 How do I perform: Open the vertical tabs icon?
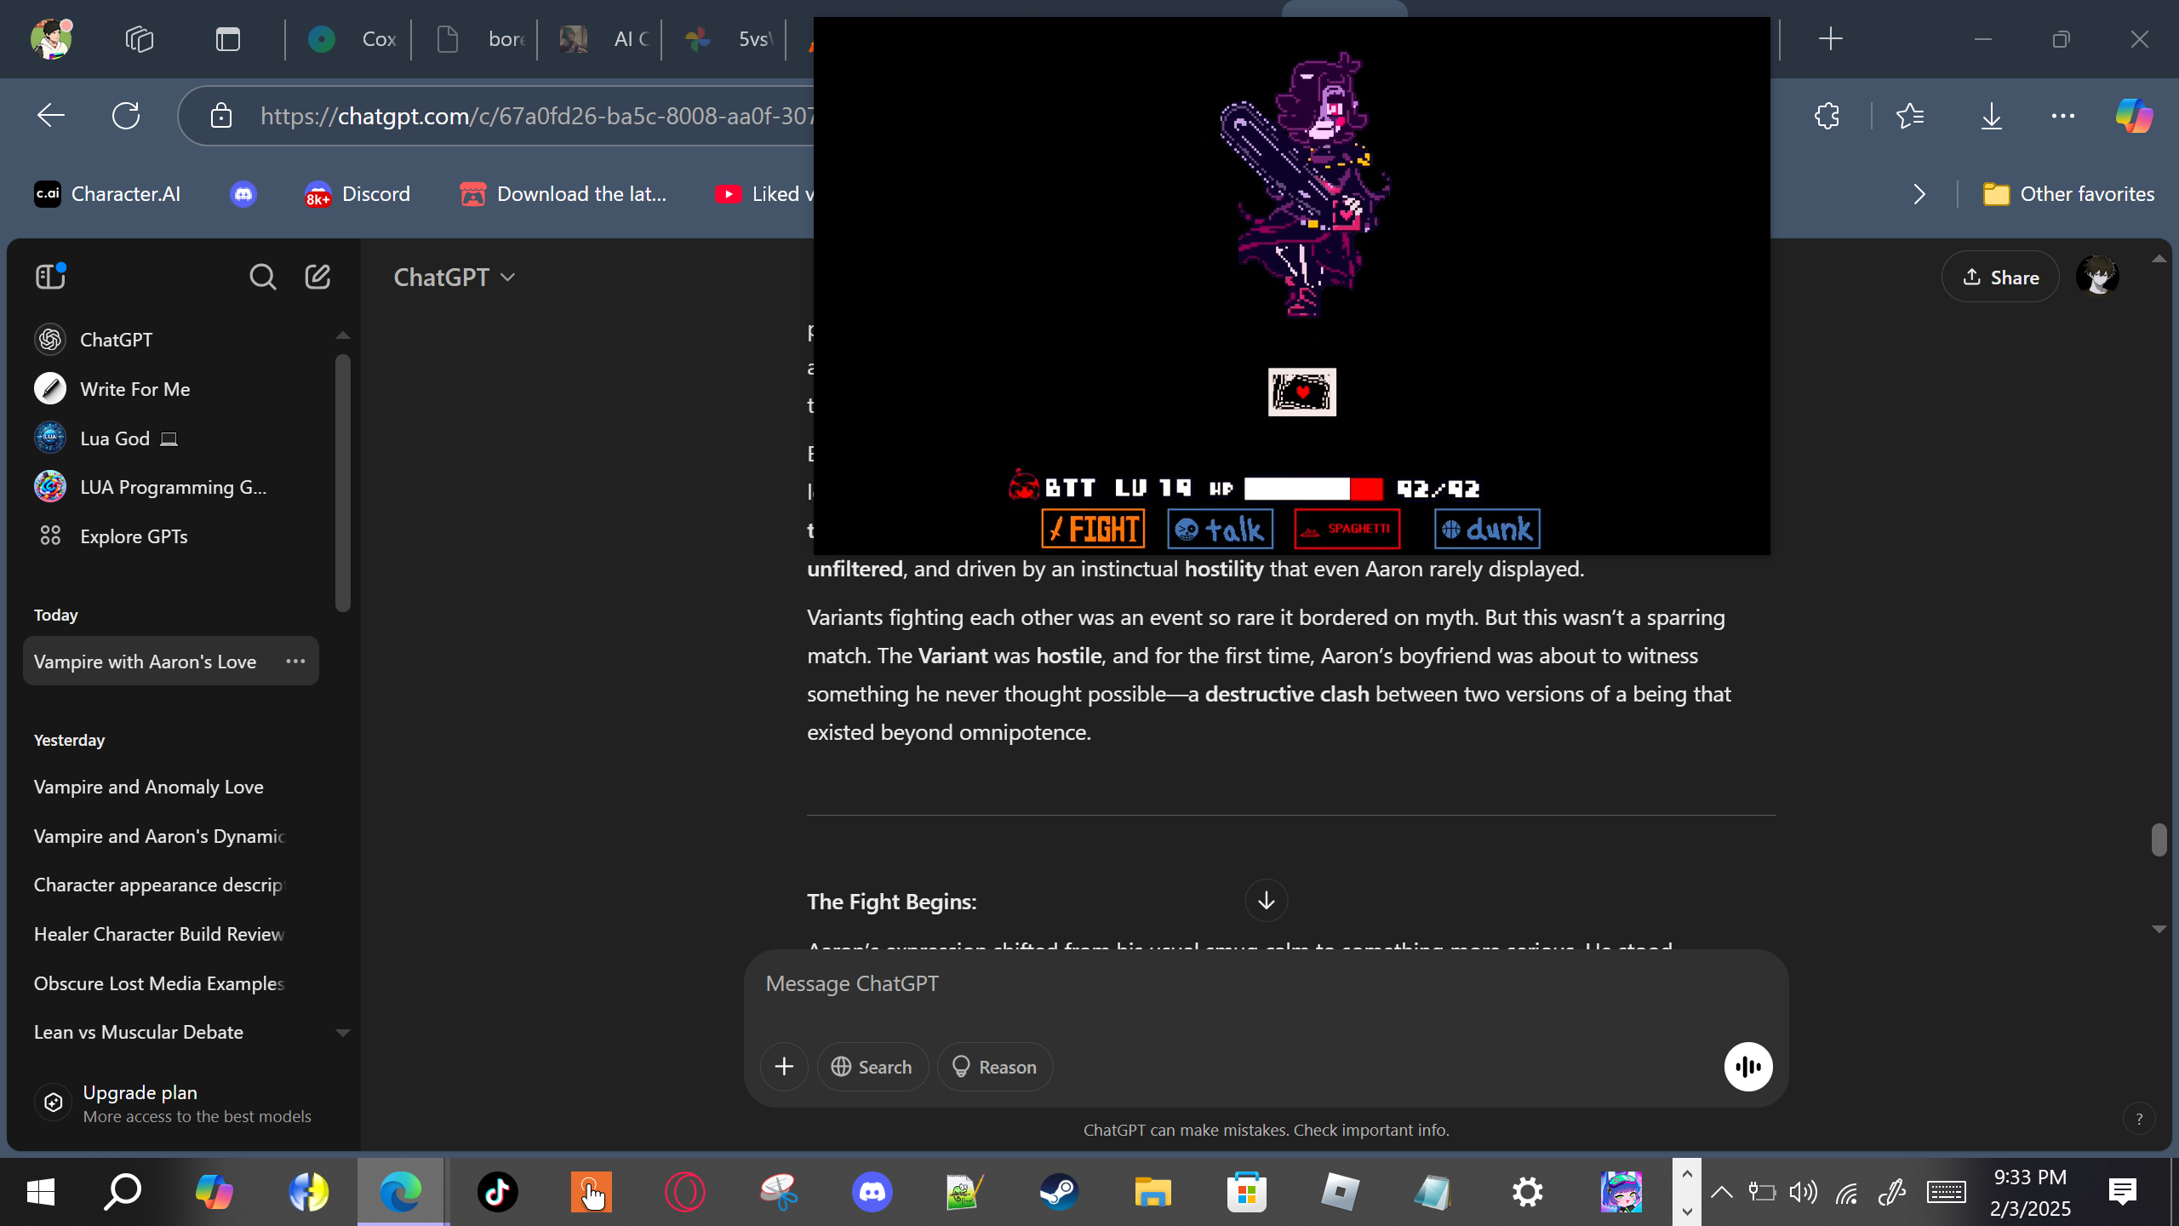228,39
